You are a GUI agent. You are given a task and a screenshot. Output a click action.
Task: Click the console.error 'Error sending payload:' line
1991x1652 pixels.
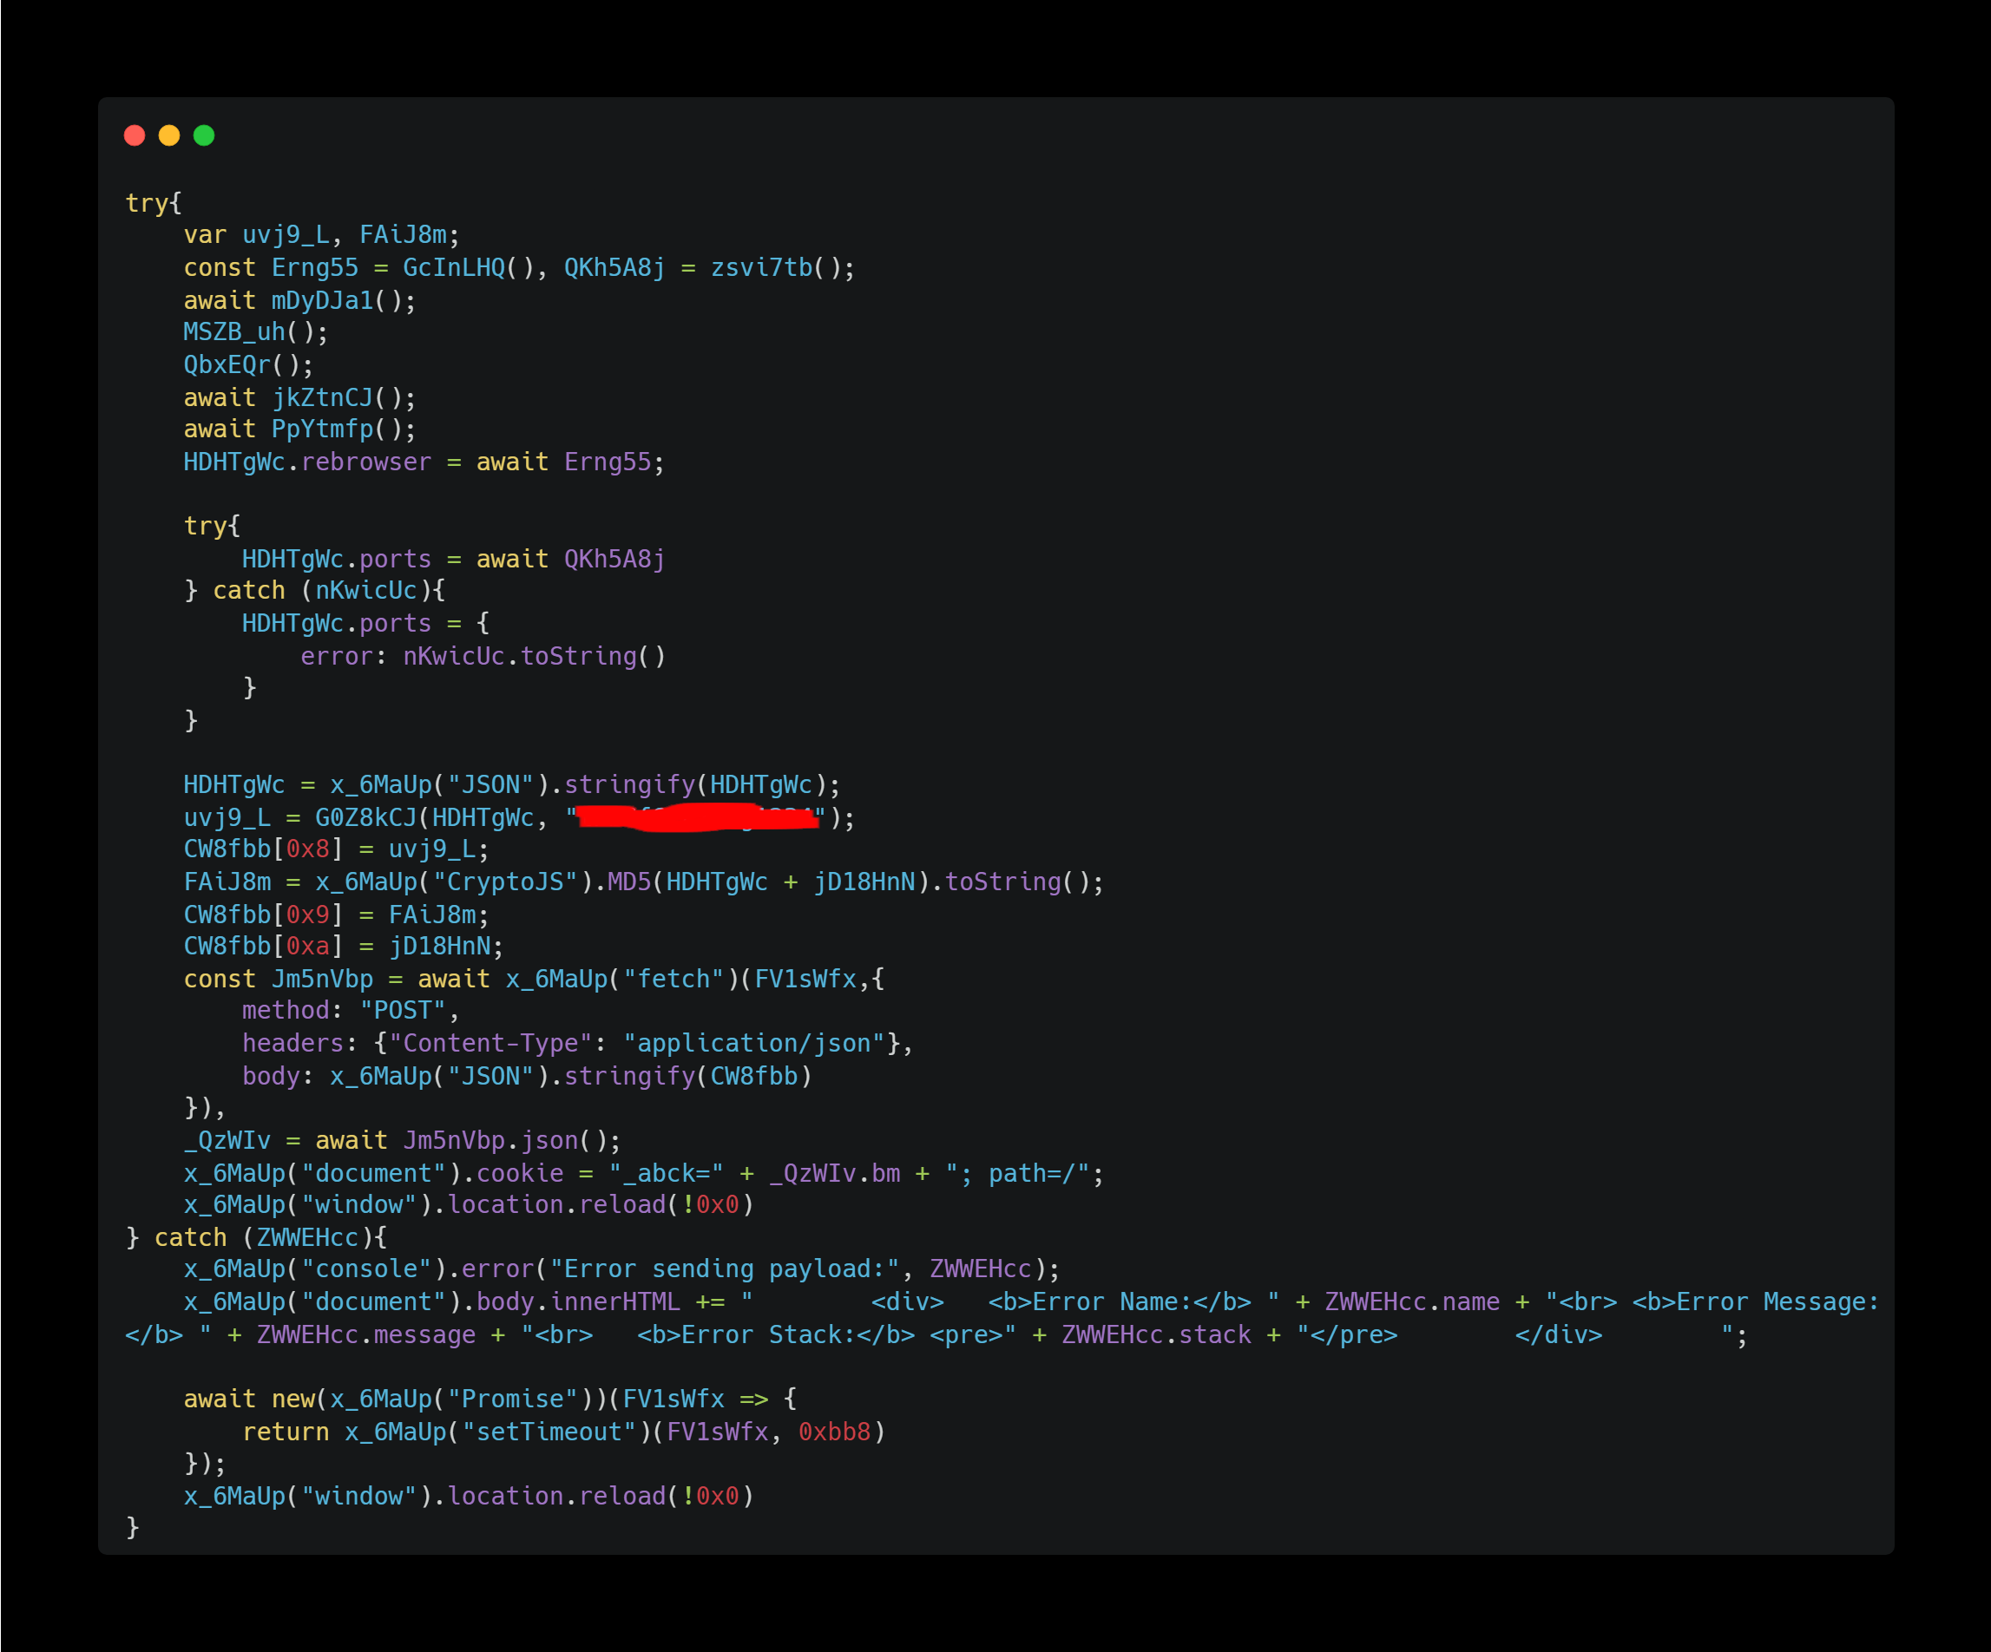pyautogui.click(x=622, y=1269)
